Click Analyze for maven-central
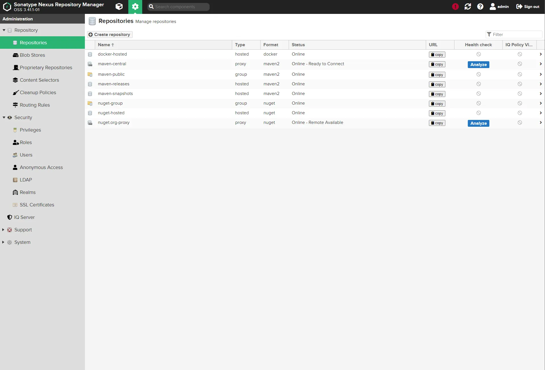Viewport: 545px width, 370px height. point(478,65)
